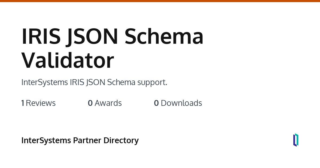Image resolution: width=320 pixels, height=168 pixels.
Task: Click the bold 0 beside Downloads
Action: (156, 103)
